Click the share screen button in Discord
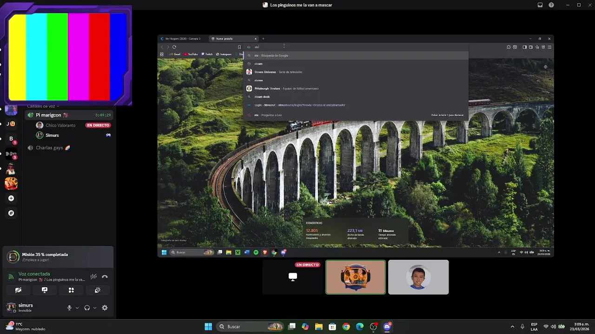The width and height of the screenshot is (595, 334). coord(45,290)
